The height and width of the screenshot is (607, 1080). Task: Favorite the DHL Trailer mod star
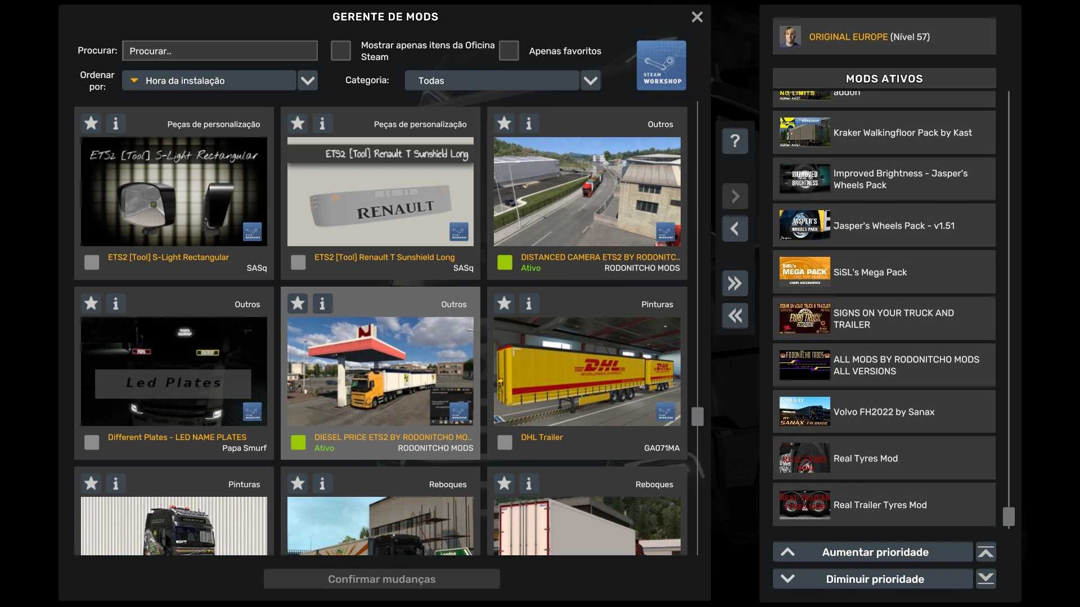(x=504, y=303)
